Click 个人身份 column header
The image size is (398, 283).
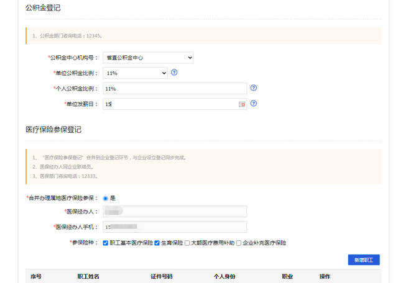click(224, 276)
